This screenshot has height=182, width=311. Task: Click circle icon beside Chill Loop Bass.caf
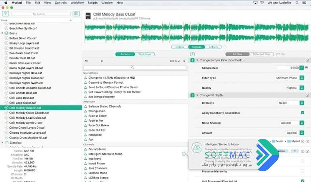[6, 98]
